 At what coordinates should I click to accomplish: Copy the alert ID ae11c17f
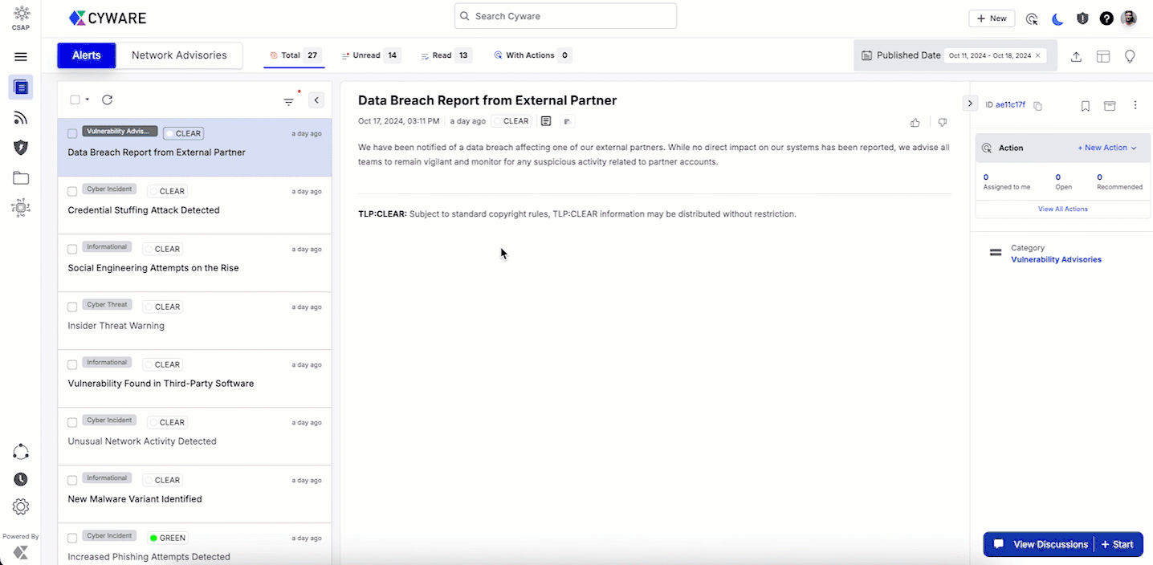pyautogui.click(x=1037, y=106)
